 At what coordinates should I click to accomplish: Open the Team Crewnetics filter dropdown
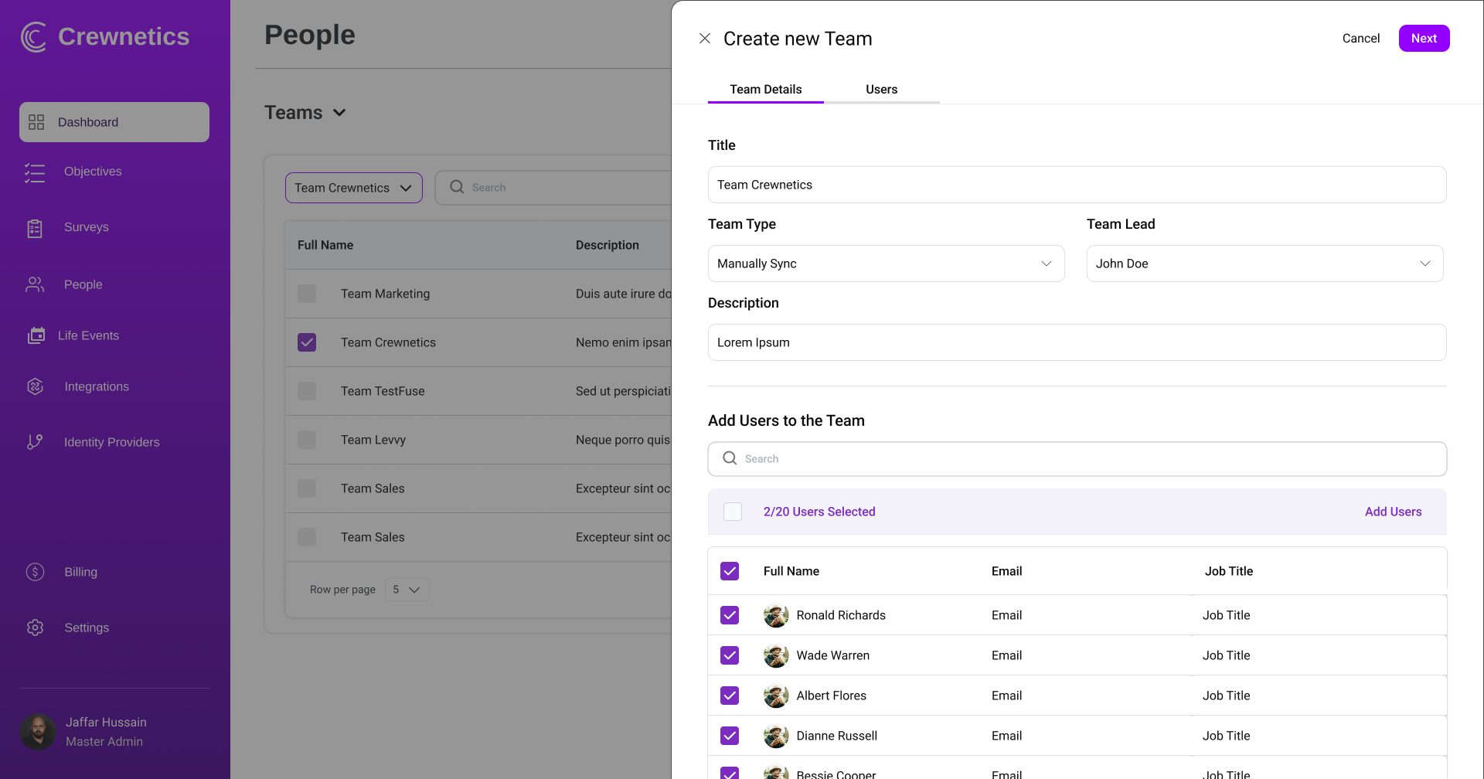coord(354,188)
